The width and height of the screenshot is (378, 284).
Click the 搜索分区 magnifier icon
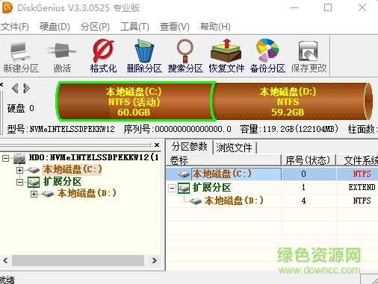pos(185,51)
